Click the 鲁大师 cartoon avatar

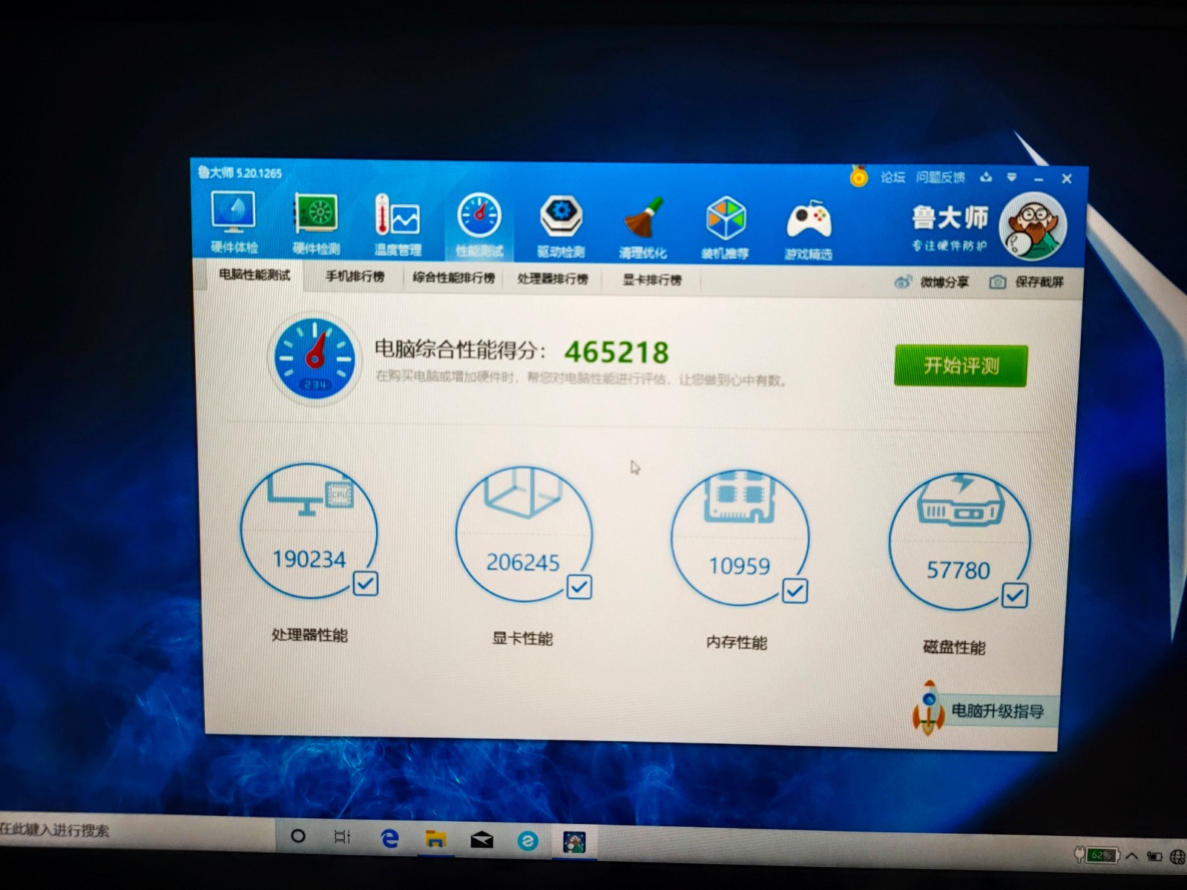point(1033,226)
